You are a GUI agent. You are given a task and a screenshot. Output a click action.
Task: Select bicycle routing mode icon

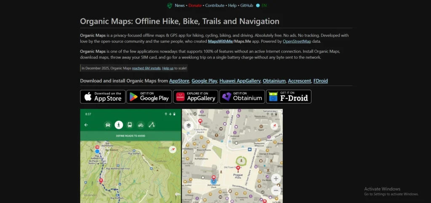[x=141, y=125]
